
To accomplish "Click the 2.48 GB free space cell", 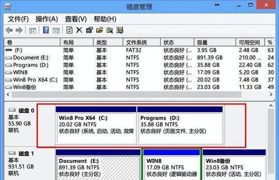I will click(x=248, y=50).
